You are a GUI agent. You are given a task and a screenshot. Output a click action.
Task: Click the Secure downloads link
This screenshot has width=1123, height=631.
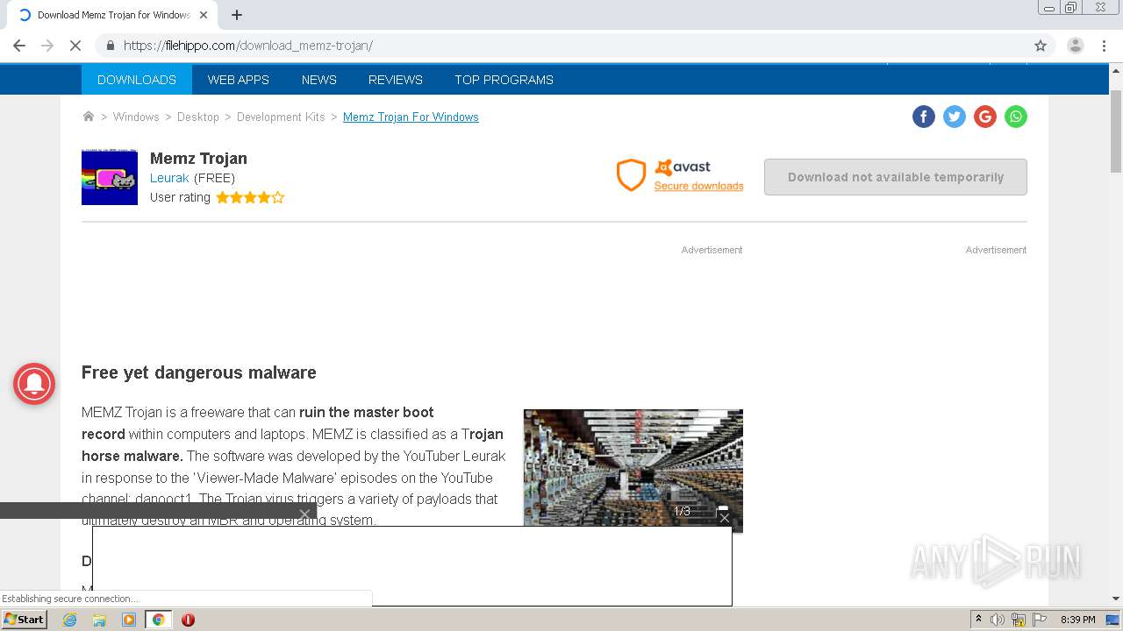tap(698, 186)
